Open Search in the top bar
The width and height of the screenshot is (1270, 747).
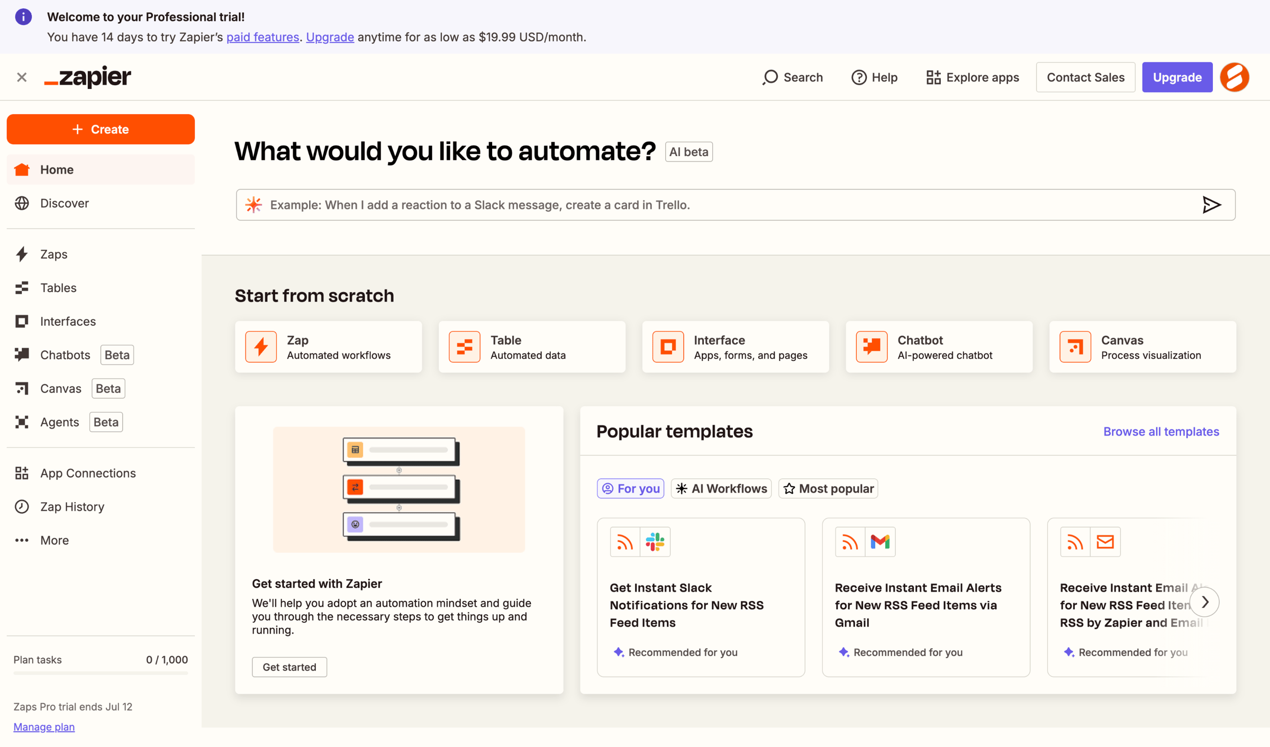tap(792, 77)
